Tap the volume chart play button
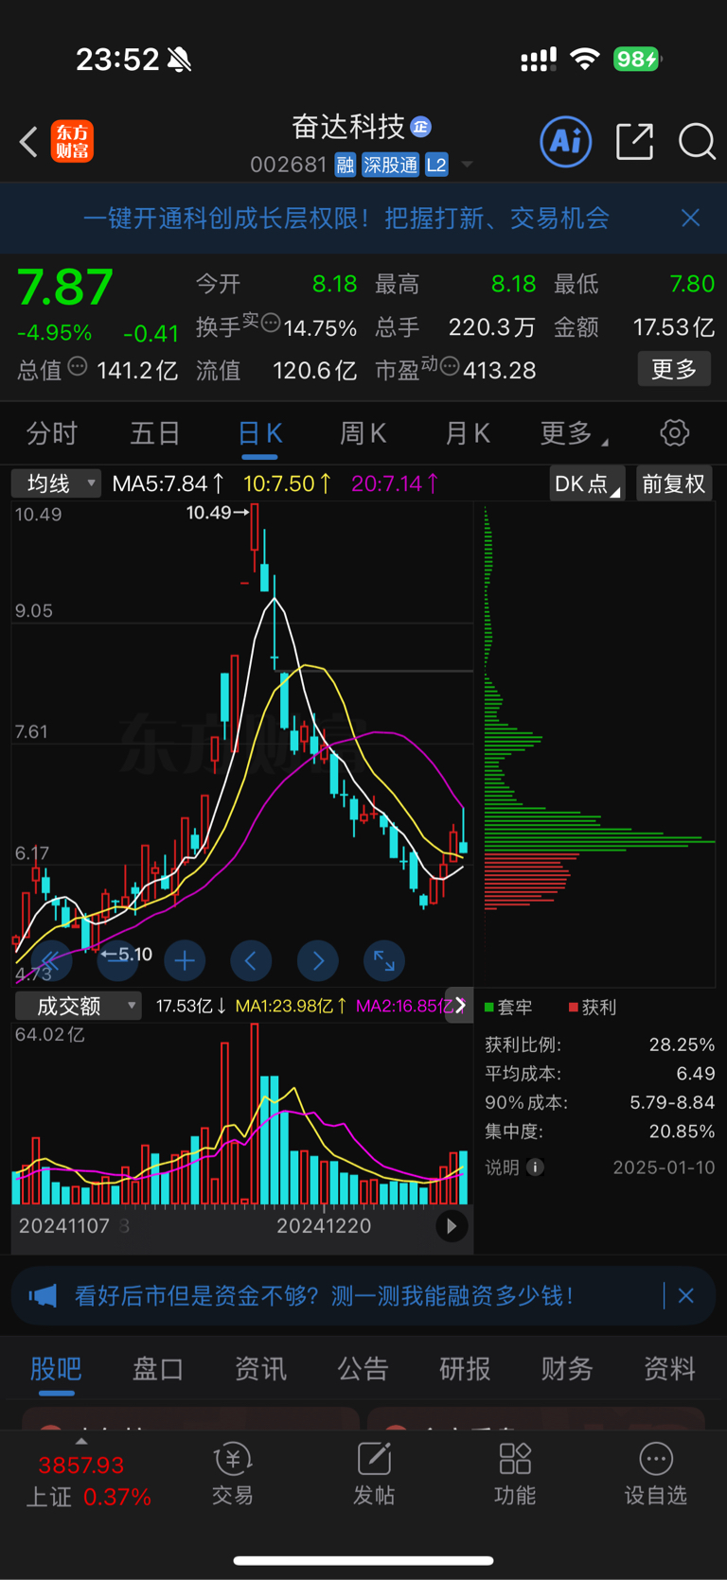727x1580 pixels. (452, 1226)
